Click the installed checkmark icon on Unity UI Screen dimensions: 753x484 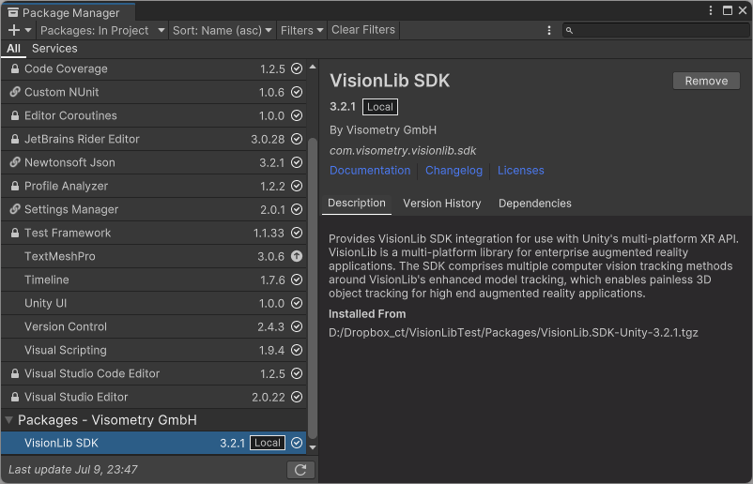(x=297, y=303)
